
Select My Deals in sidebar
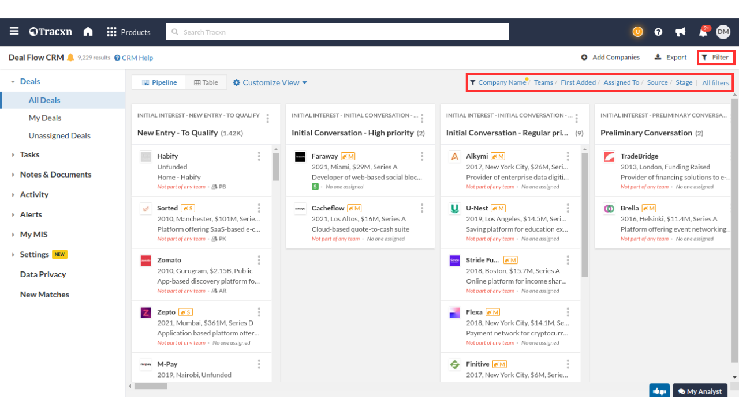45,118
